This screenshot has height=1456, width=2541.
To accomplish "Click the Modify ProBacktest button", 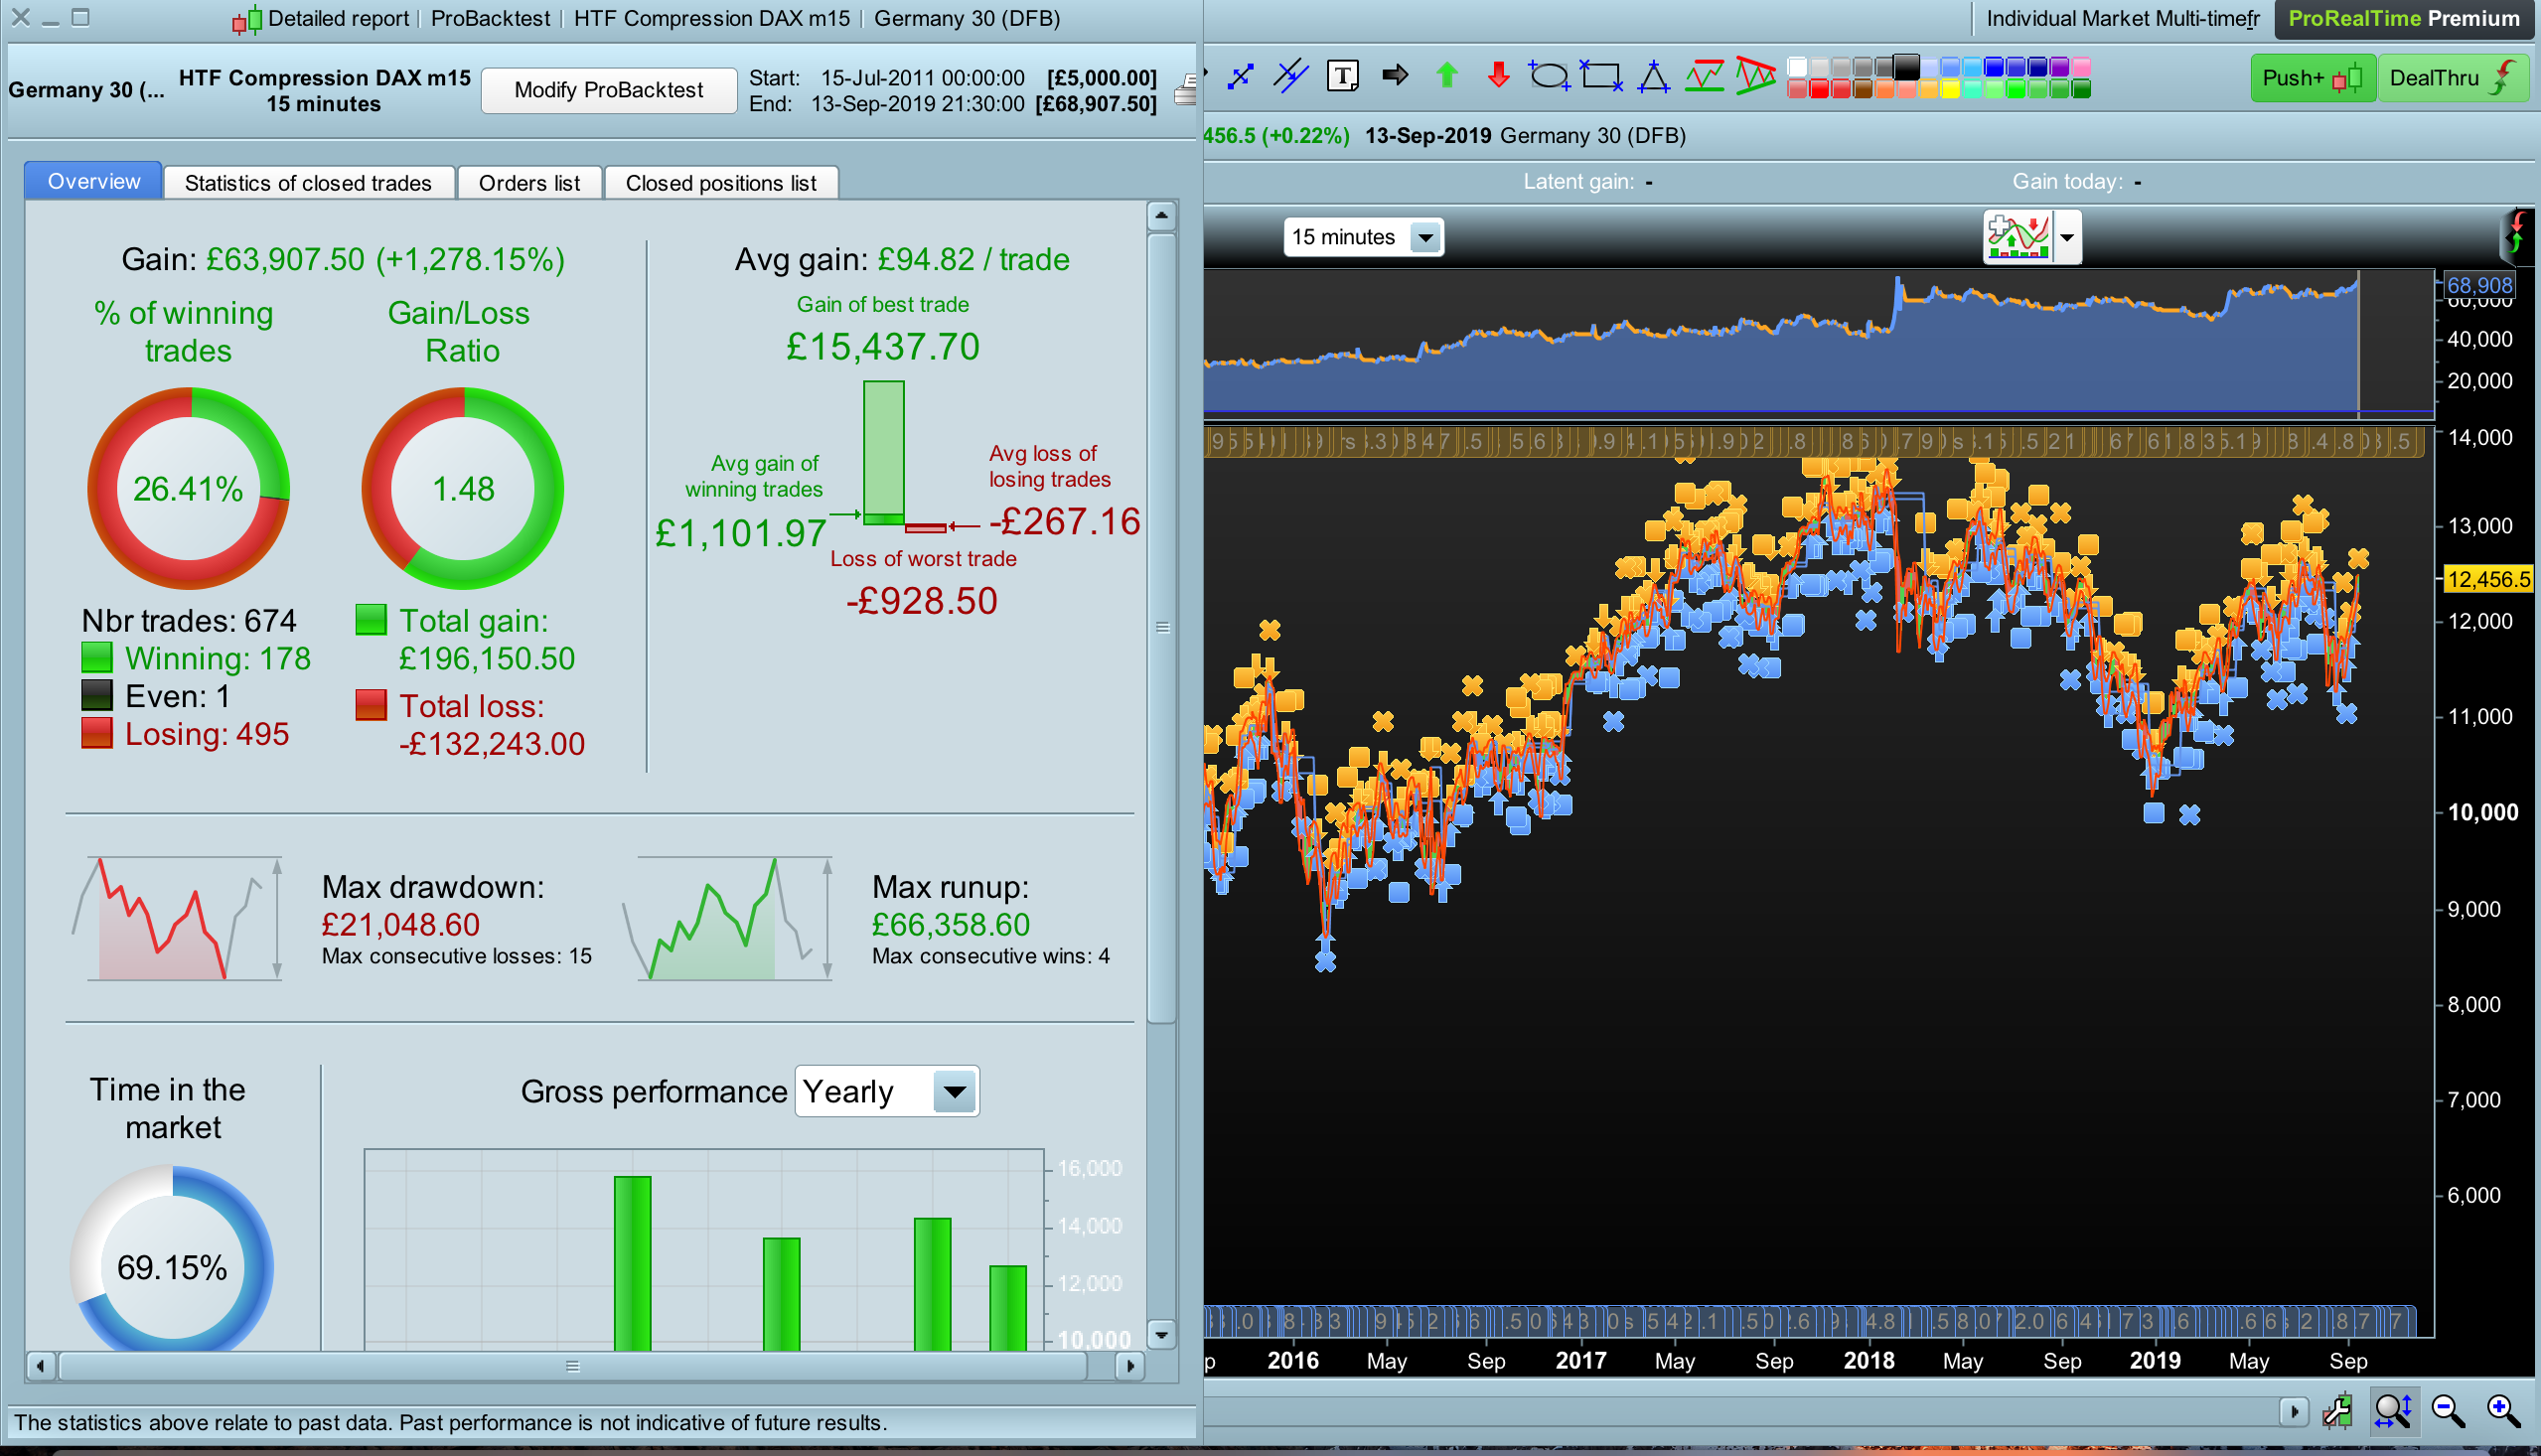I will 608,90.
